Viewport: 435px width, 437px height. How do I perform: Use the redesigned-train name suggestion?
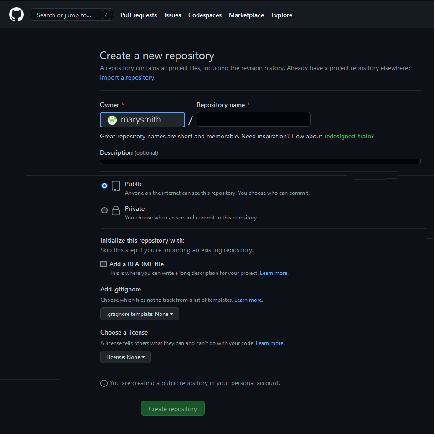point(347,136)
